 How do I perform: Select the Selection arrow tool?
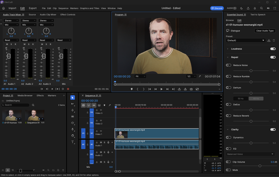[72, 98]
